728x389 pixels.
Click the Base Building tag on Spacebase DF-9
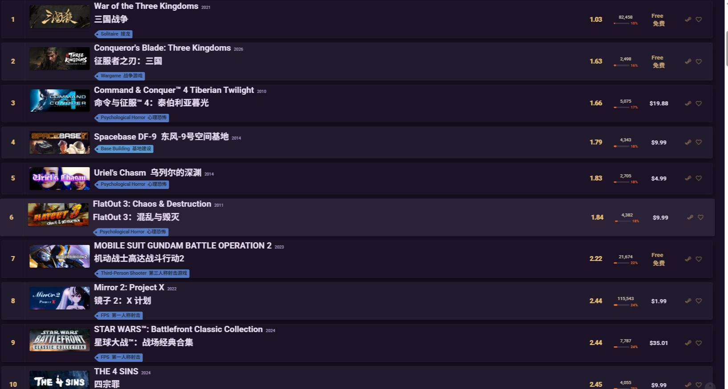coord(124,149)
